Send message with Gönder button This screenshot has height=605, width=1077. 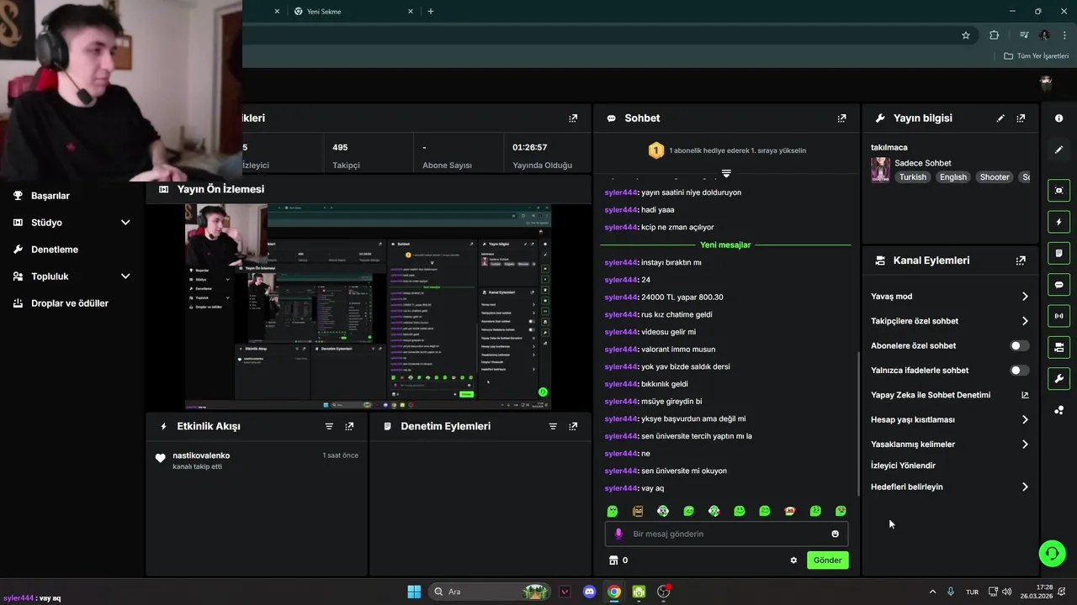[827, 560]
